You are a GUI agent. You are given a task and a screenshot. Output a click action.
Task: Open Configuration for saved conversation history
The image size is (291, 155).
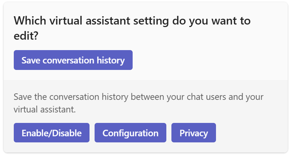[130, 133]
